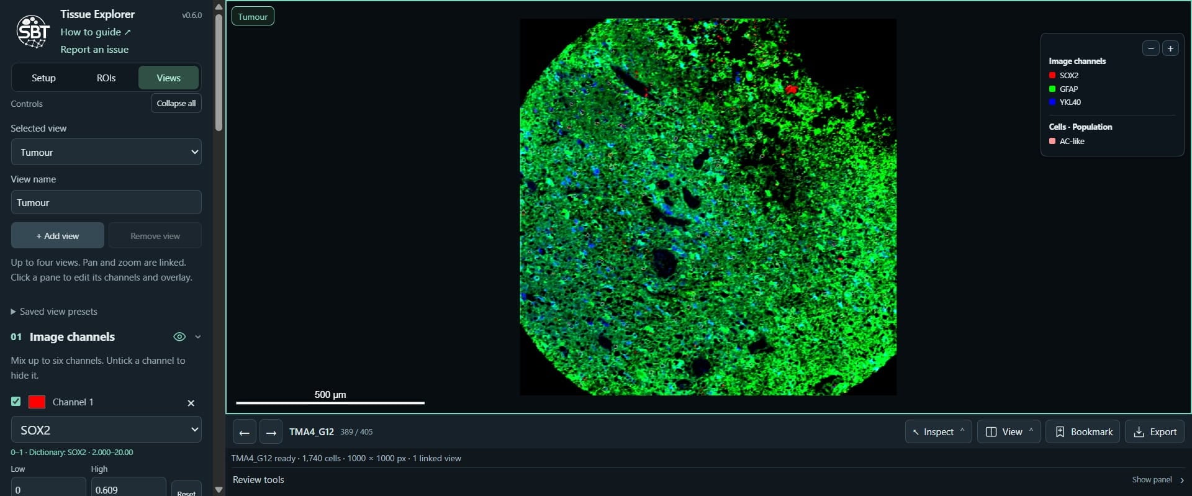Open the Report an issue link
The height and width of the screenshot is (496, 1192).
(94, 49)
